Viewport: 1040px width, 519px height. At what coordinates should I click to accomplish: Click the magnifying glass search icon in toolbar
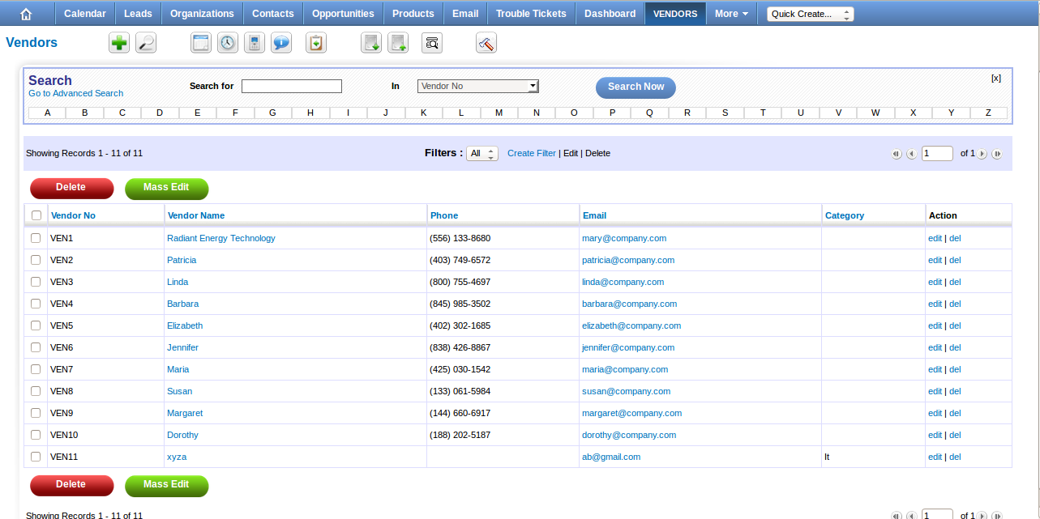pos(146,44)
